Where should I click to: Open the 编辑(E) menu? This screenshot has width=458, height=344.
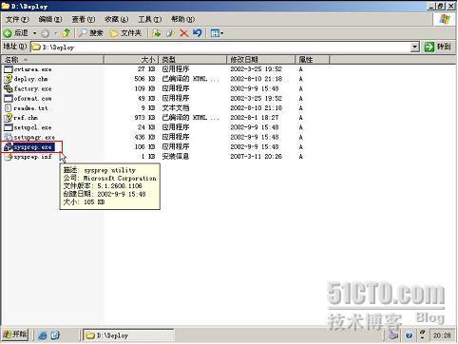click(x=50, y=19)
